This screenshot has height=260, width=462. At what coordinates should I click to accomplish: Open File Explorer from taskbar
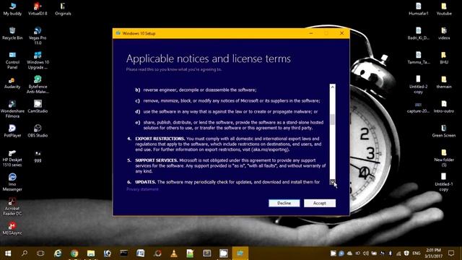pos(91,253)
